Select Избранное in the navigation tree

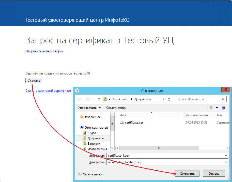[x=93, y=117]
